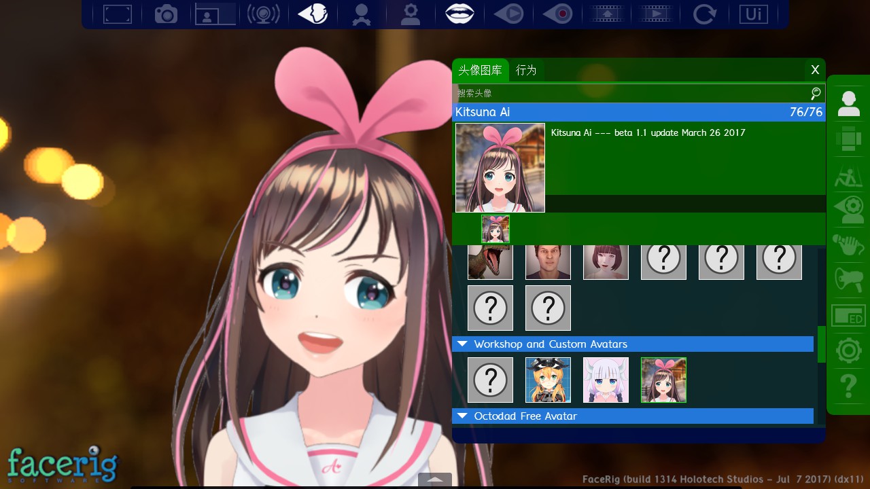The image size is (870, 489).
Task: Toggle the Ui mode button
Action: click(753, 14)
